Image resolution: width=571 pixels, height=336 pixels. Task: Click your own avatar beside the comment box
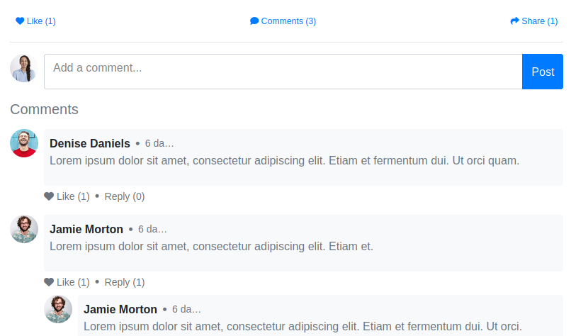[x=24, y=68]
